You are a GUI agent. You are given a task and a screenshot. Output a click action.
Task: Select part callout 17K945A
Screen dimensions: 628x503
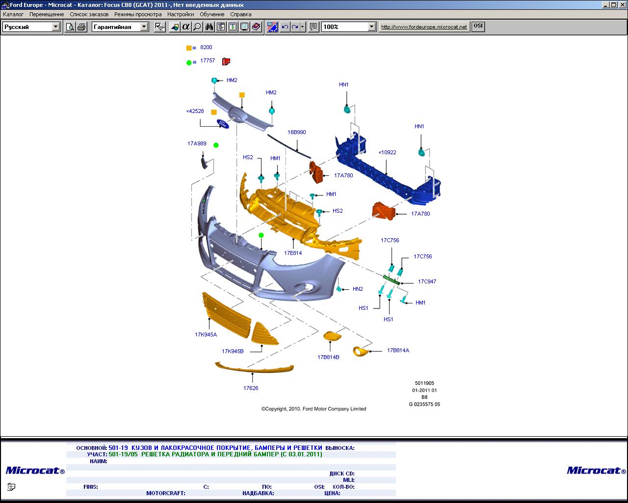click(x=206, y=335)
